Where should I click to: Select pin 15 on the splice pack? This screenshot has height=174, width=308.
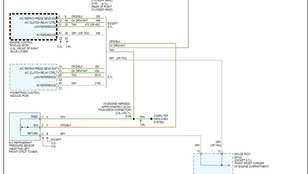click(x=198, y=151)
